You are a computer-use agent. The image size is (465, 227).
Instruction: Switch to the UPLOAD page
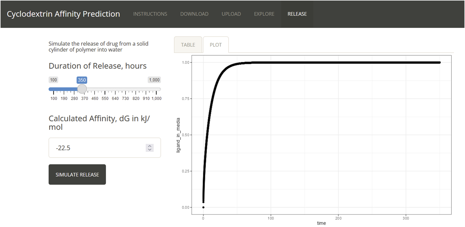click(x=231, y=14)
